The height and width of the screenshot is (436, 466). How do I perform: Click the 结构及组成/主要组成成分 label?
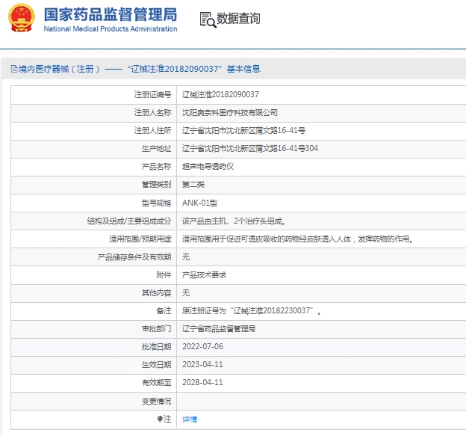pos(129,221)
